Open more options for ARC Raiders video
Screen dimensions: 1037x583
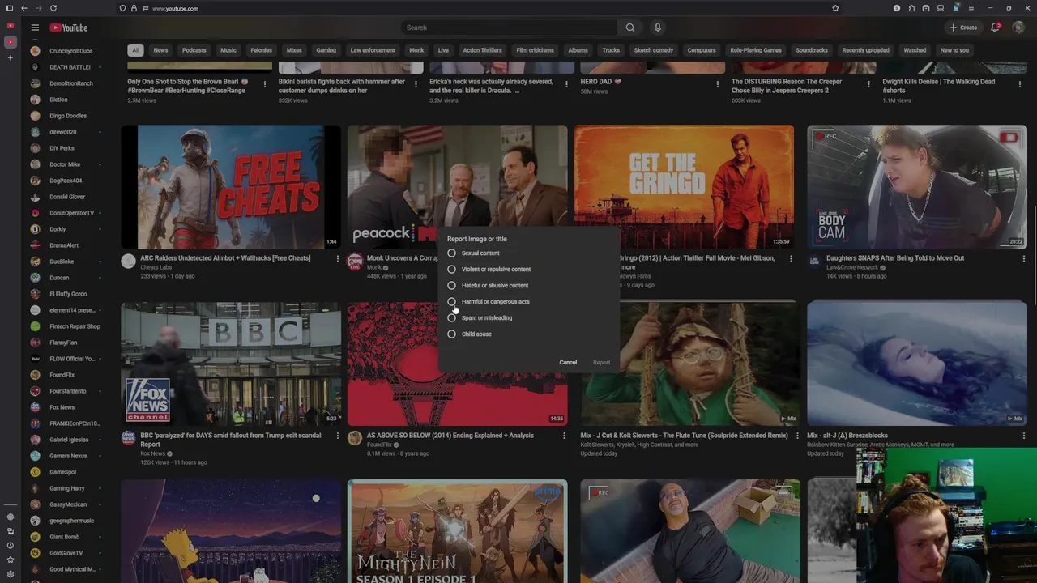338,259
